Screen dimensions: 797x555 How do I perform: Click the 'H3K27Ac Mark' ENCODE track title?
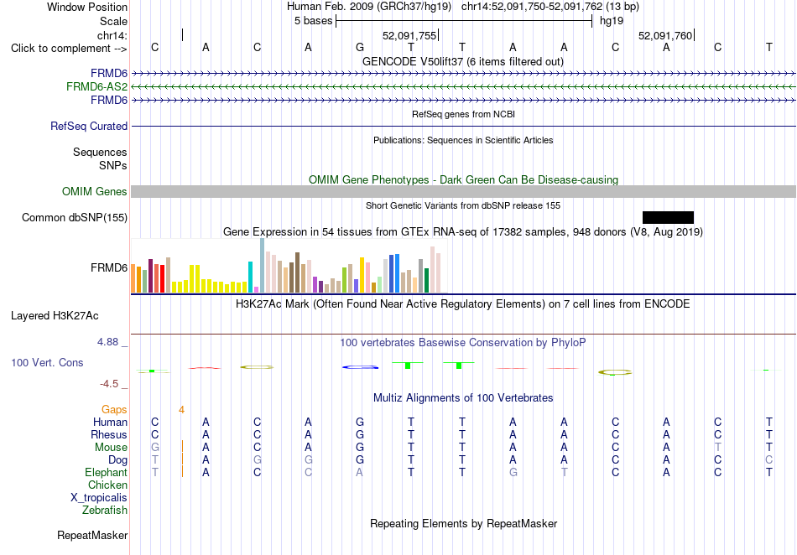coord(463,304)
